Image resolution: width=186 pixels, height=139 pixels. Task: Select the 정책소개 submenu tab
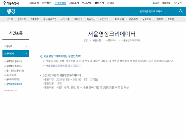(22, 19)
